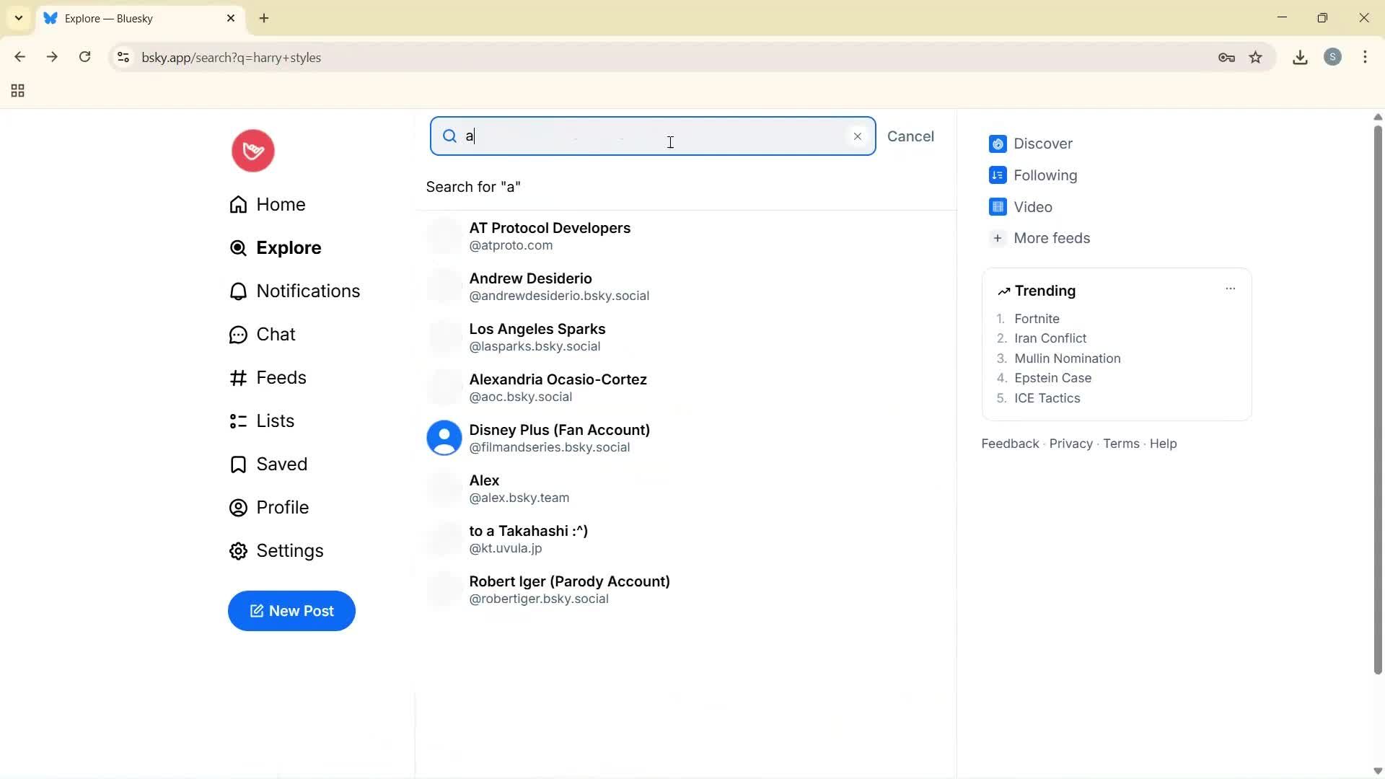Open the Home feed from sidebar
Viewport: 1385px width, 779px height.
coord(281,204)
